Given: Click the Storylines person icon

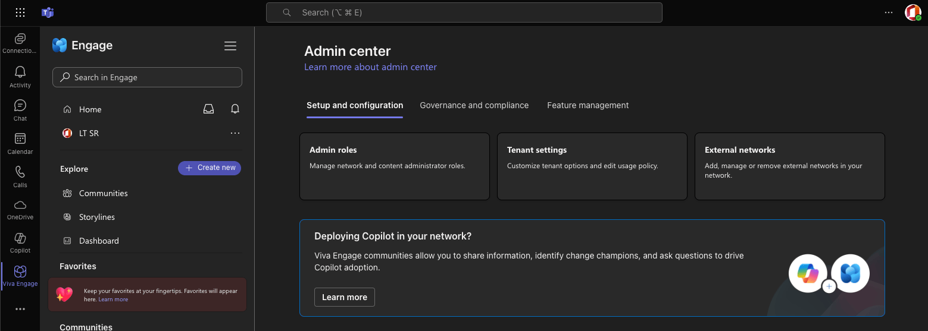Looking at the screenshot, I should 67,217.
